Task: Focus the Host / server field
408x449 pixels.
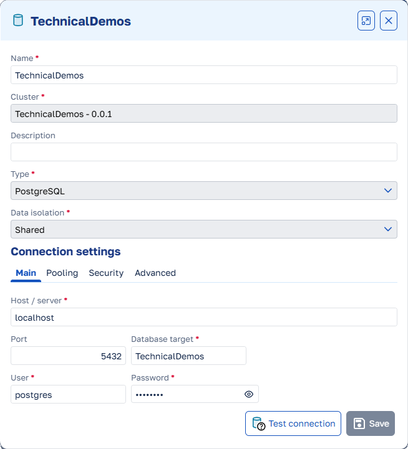Action: (x=204, y=317)
